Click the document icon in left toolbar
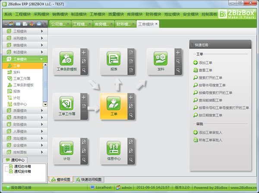Screen dimensions: 259x193 click(x=25, y=24)
